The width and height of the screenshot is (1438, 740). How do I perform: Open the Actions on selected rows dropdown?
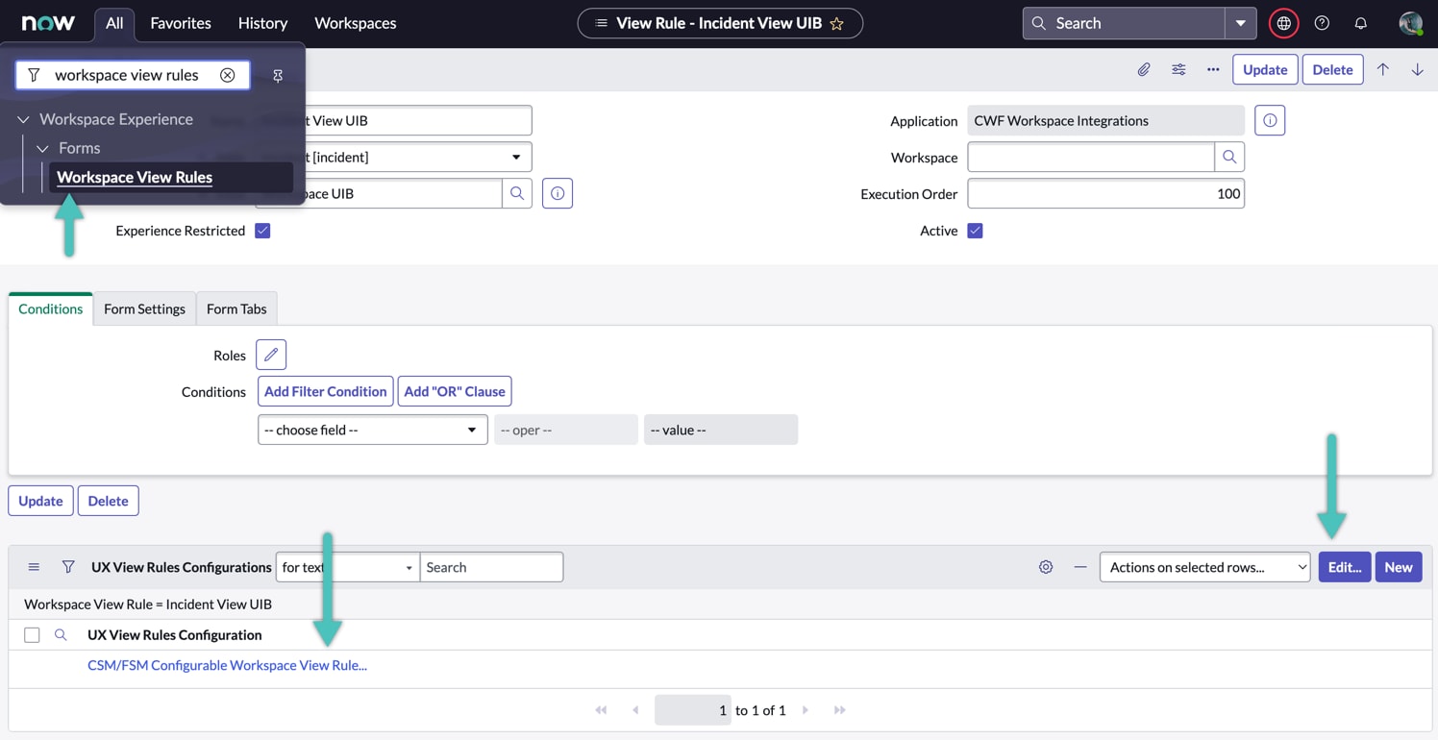(1204, 567)
